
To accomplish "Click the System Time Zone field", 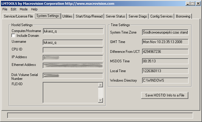I will pos(165,32).
